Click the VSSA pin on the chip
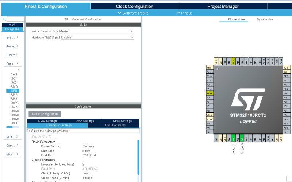Image resolution: width=292 pixels, height=182 pixels. click(210, 115)
